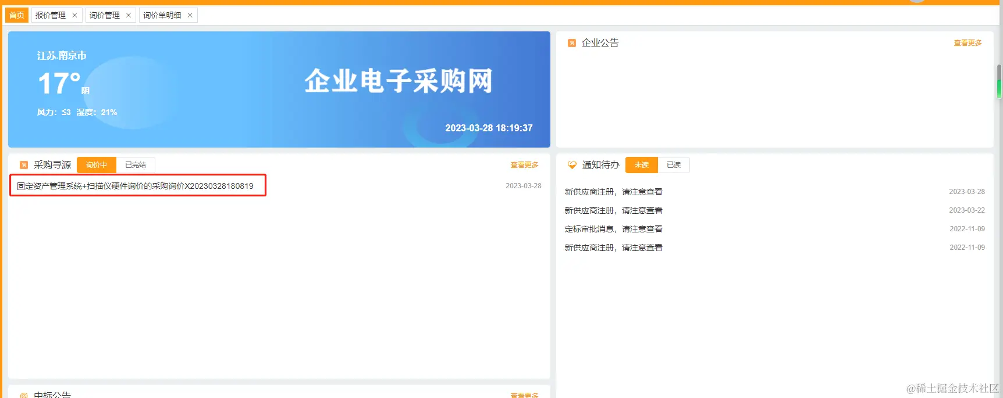Close the 询价单明细 tab
1003x398 pixels.
click(190, 15)
